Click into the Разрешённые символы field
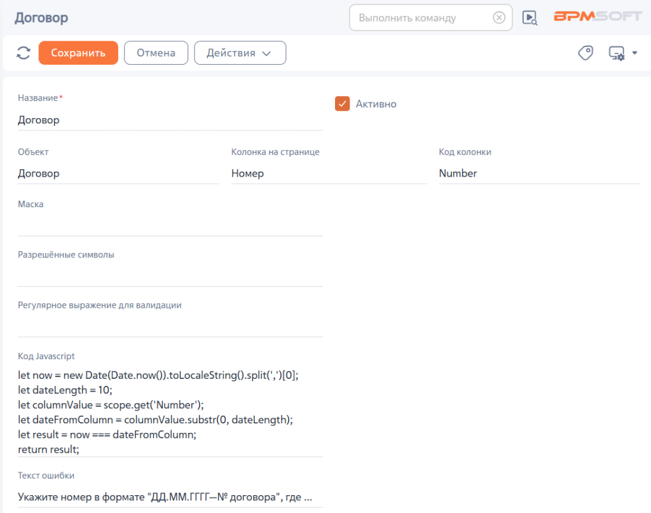This screenshot has height=513, width=651. [170, 276]
